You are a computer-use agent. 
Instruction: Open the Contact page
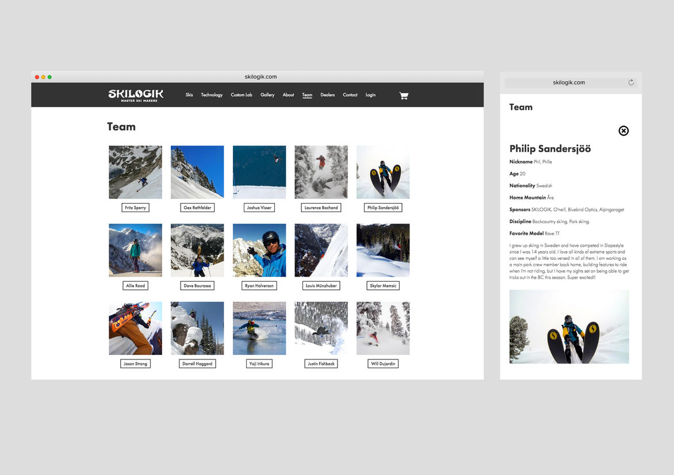coord(350,95)
